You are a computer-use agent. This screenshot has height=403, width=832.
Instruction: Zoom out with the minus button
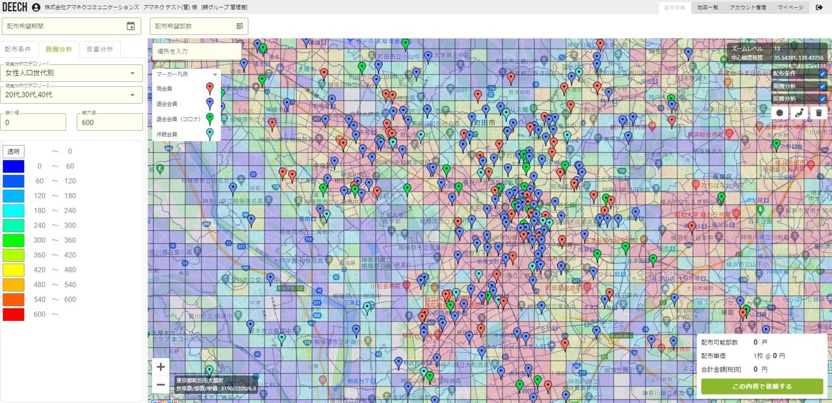pos(161,385)
